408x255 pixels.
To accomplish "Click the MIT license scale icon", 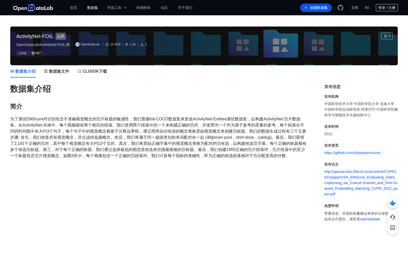I will (x=33, y=53).
